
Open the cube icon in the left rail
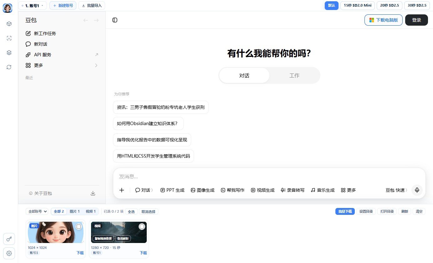point(9,24)
